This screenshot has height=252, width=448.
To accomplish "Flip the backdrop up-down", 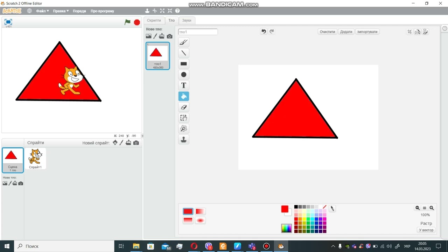I will pyautogui.click(x=426, y=32).
